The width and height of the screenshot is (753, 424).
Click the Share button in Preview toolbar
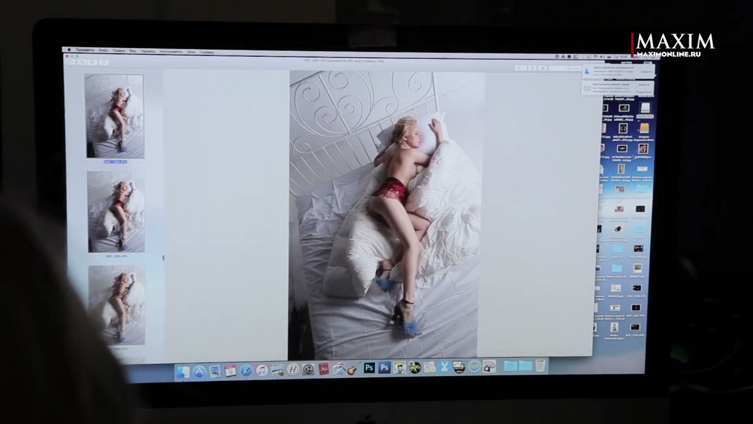click(x=104, y=62)
